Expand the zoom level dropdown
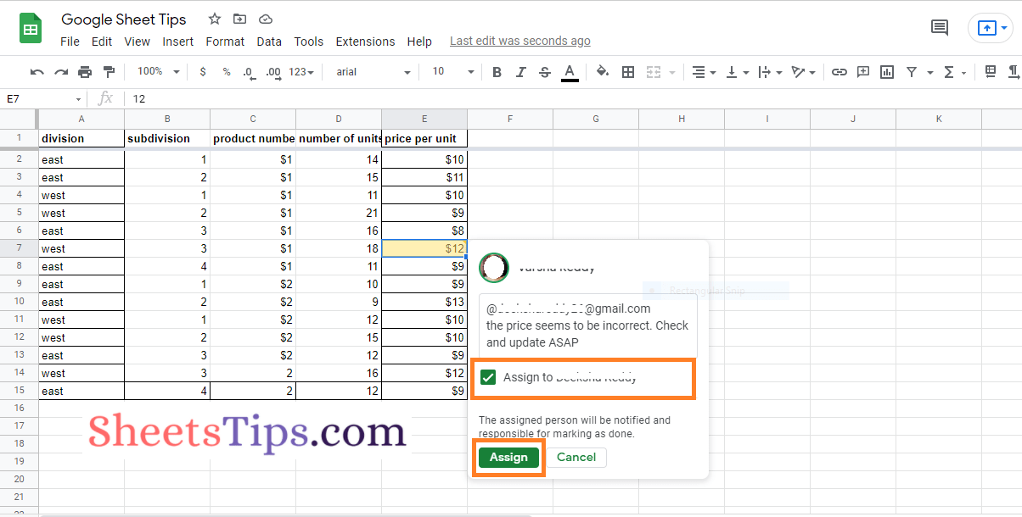1022x517 pixels. (x=157, y=71)
